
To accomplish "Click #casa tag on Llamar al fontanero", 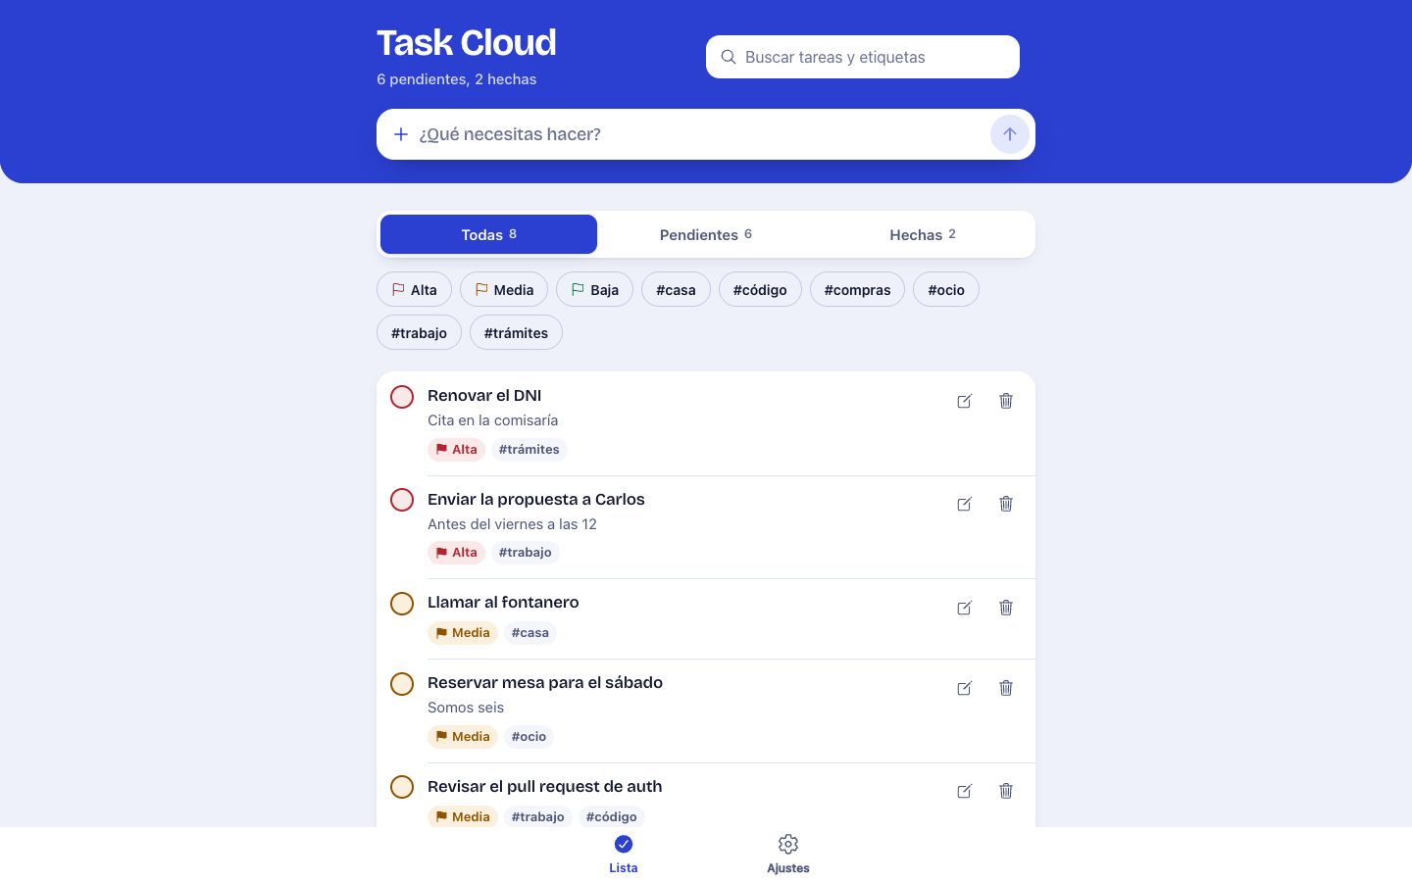I will pos(530,632).
